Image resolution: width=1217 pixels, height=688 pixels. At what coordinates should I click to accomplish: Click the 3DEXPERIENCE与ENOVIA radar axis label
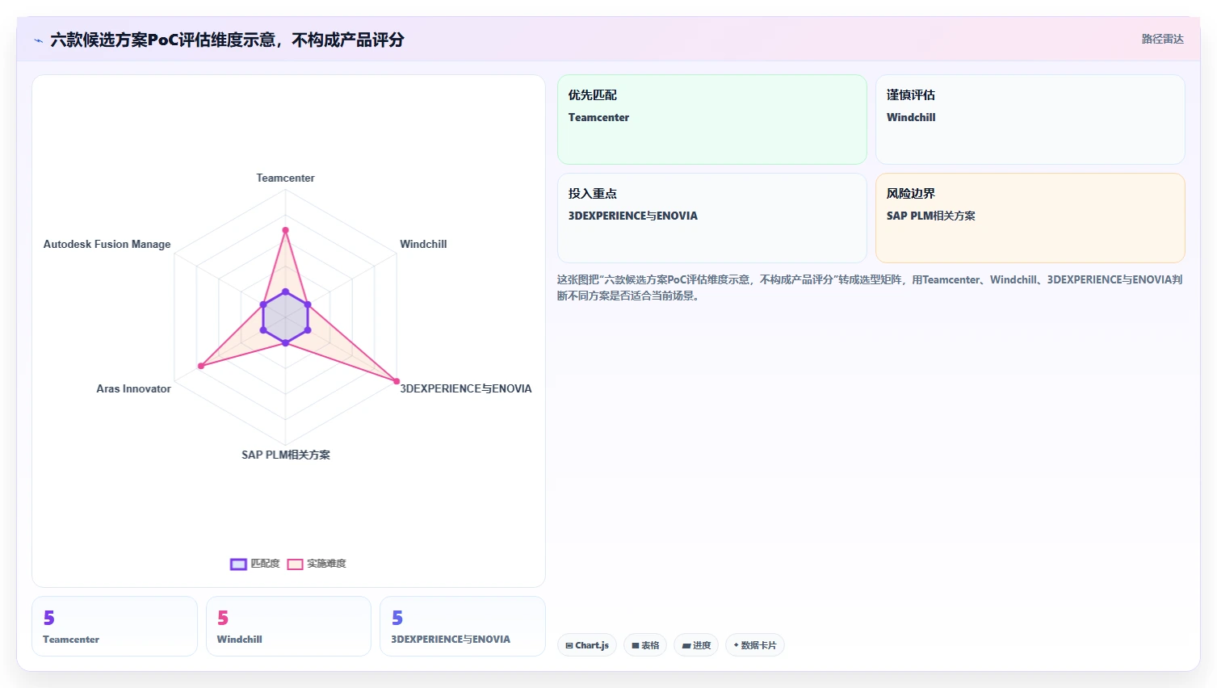(466, 388)
